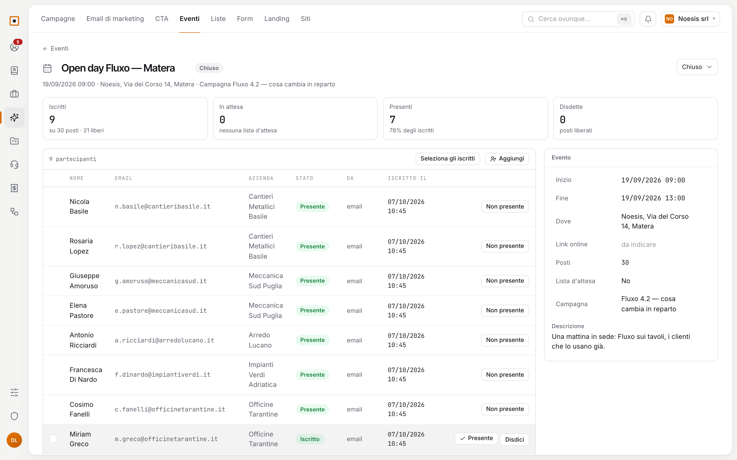Viewport: 737px width, 460px height.
Task: Open the contacts icon with badge 5
Action: tap(14, 47)
